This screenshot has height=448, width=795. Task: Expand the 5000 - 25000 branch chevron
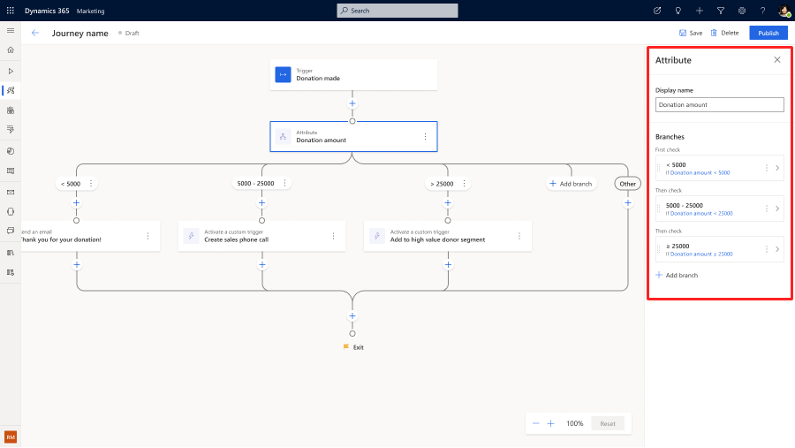pos(777,209)
